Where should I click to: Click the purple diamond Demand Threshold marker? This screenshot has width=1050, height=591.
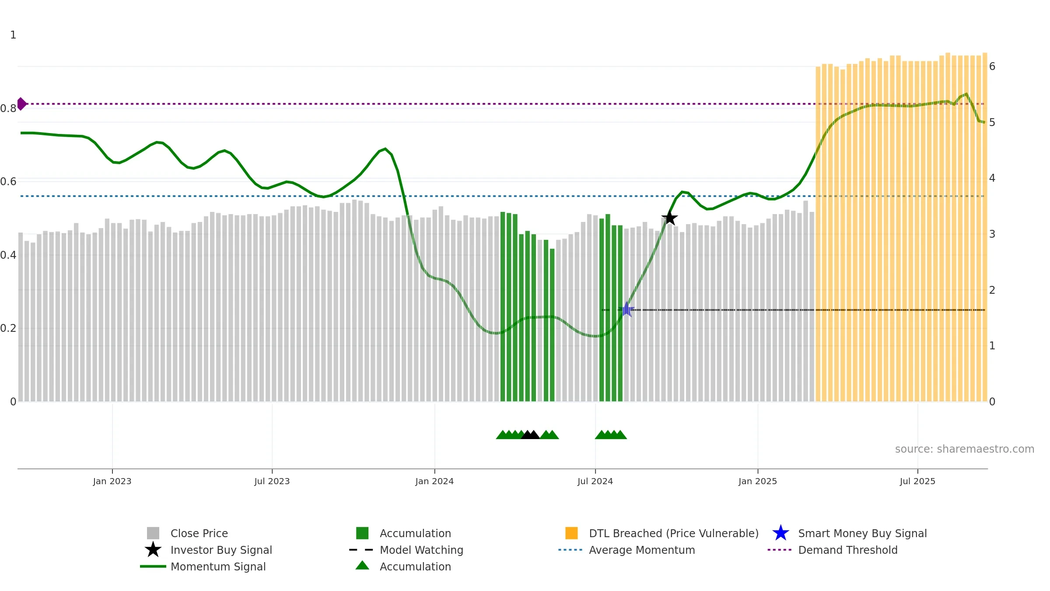(21, 104)
